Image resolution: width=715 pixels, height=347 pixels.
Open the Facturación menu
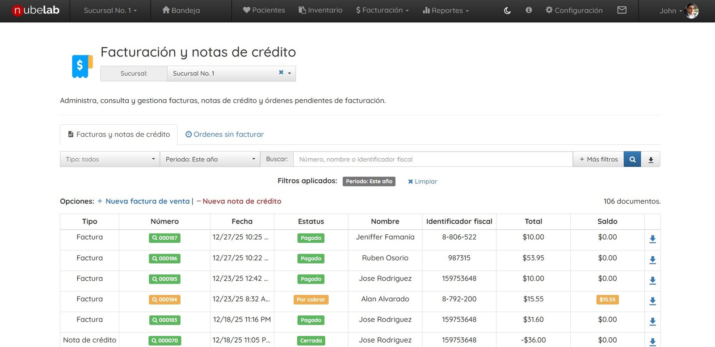(382, 10)
